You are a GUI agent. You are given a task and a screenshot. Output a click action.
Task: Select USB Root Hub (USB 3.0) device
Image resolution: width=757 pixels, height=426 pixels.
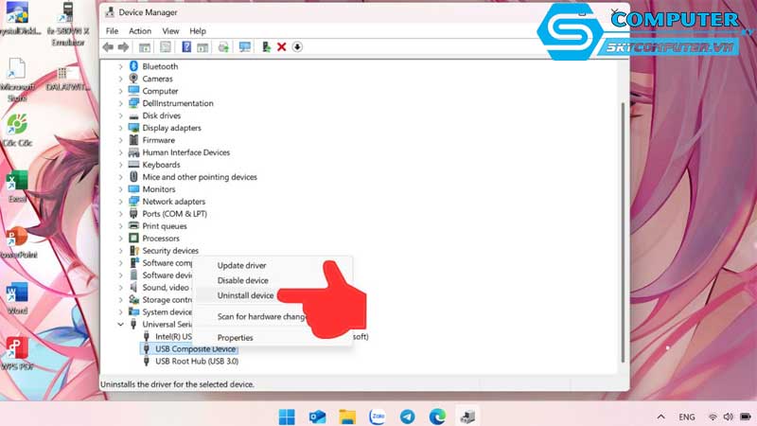196,361
